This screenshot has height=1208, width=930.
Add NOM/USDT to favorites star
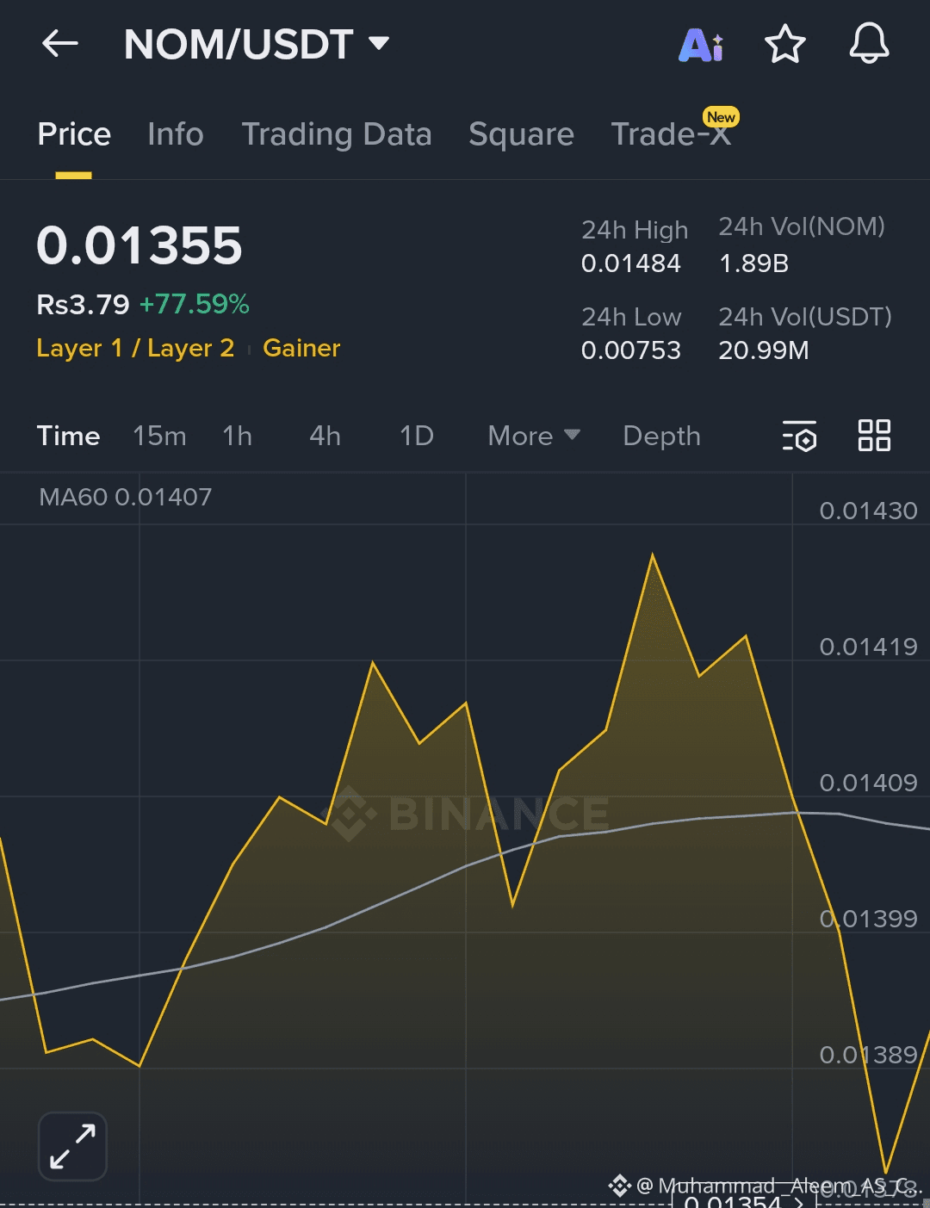785,44
